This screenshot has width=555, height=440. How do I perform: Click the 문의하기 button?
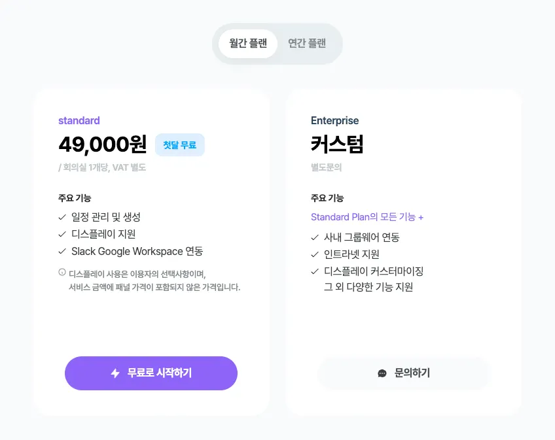(x=404, y=373)
